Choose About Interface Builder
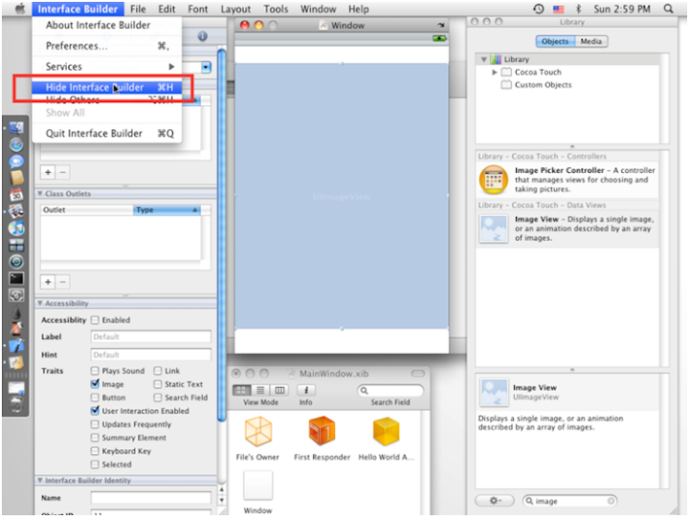The image size is (689, 518). click(x=107, y=25)
